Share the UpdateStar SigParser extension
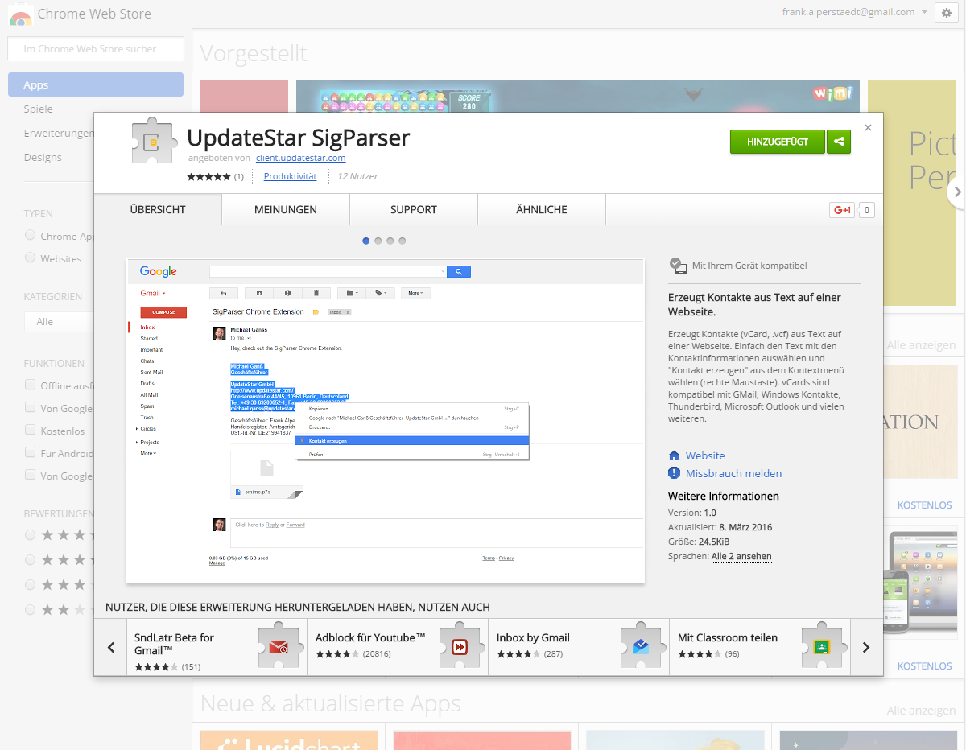The image size is (966, 750). (838, 141)
